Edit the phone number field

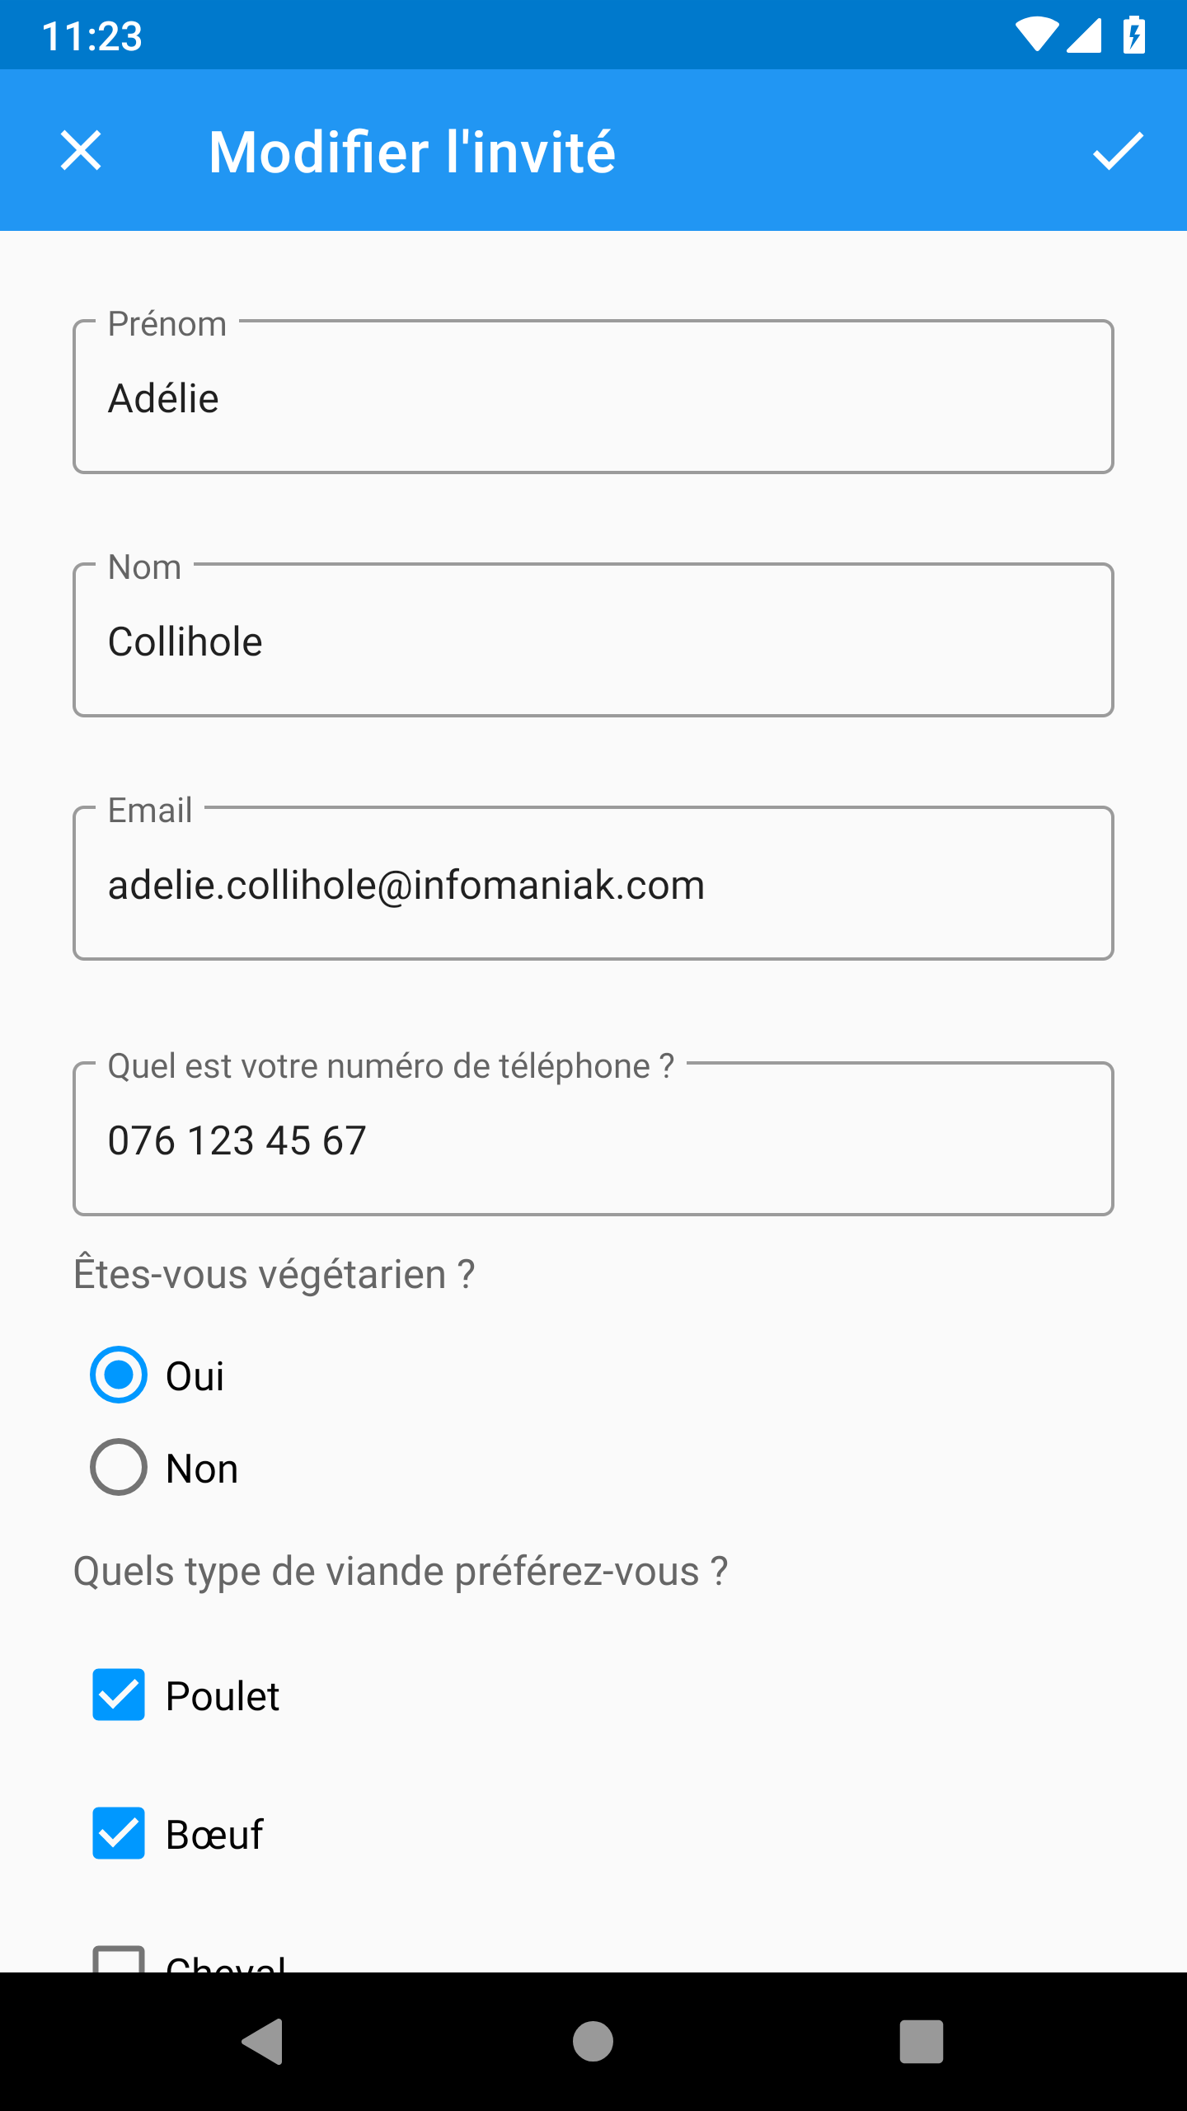593,1139
